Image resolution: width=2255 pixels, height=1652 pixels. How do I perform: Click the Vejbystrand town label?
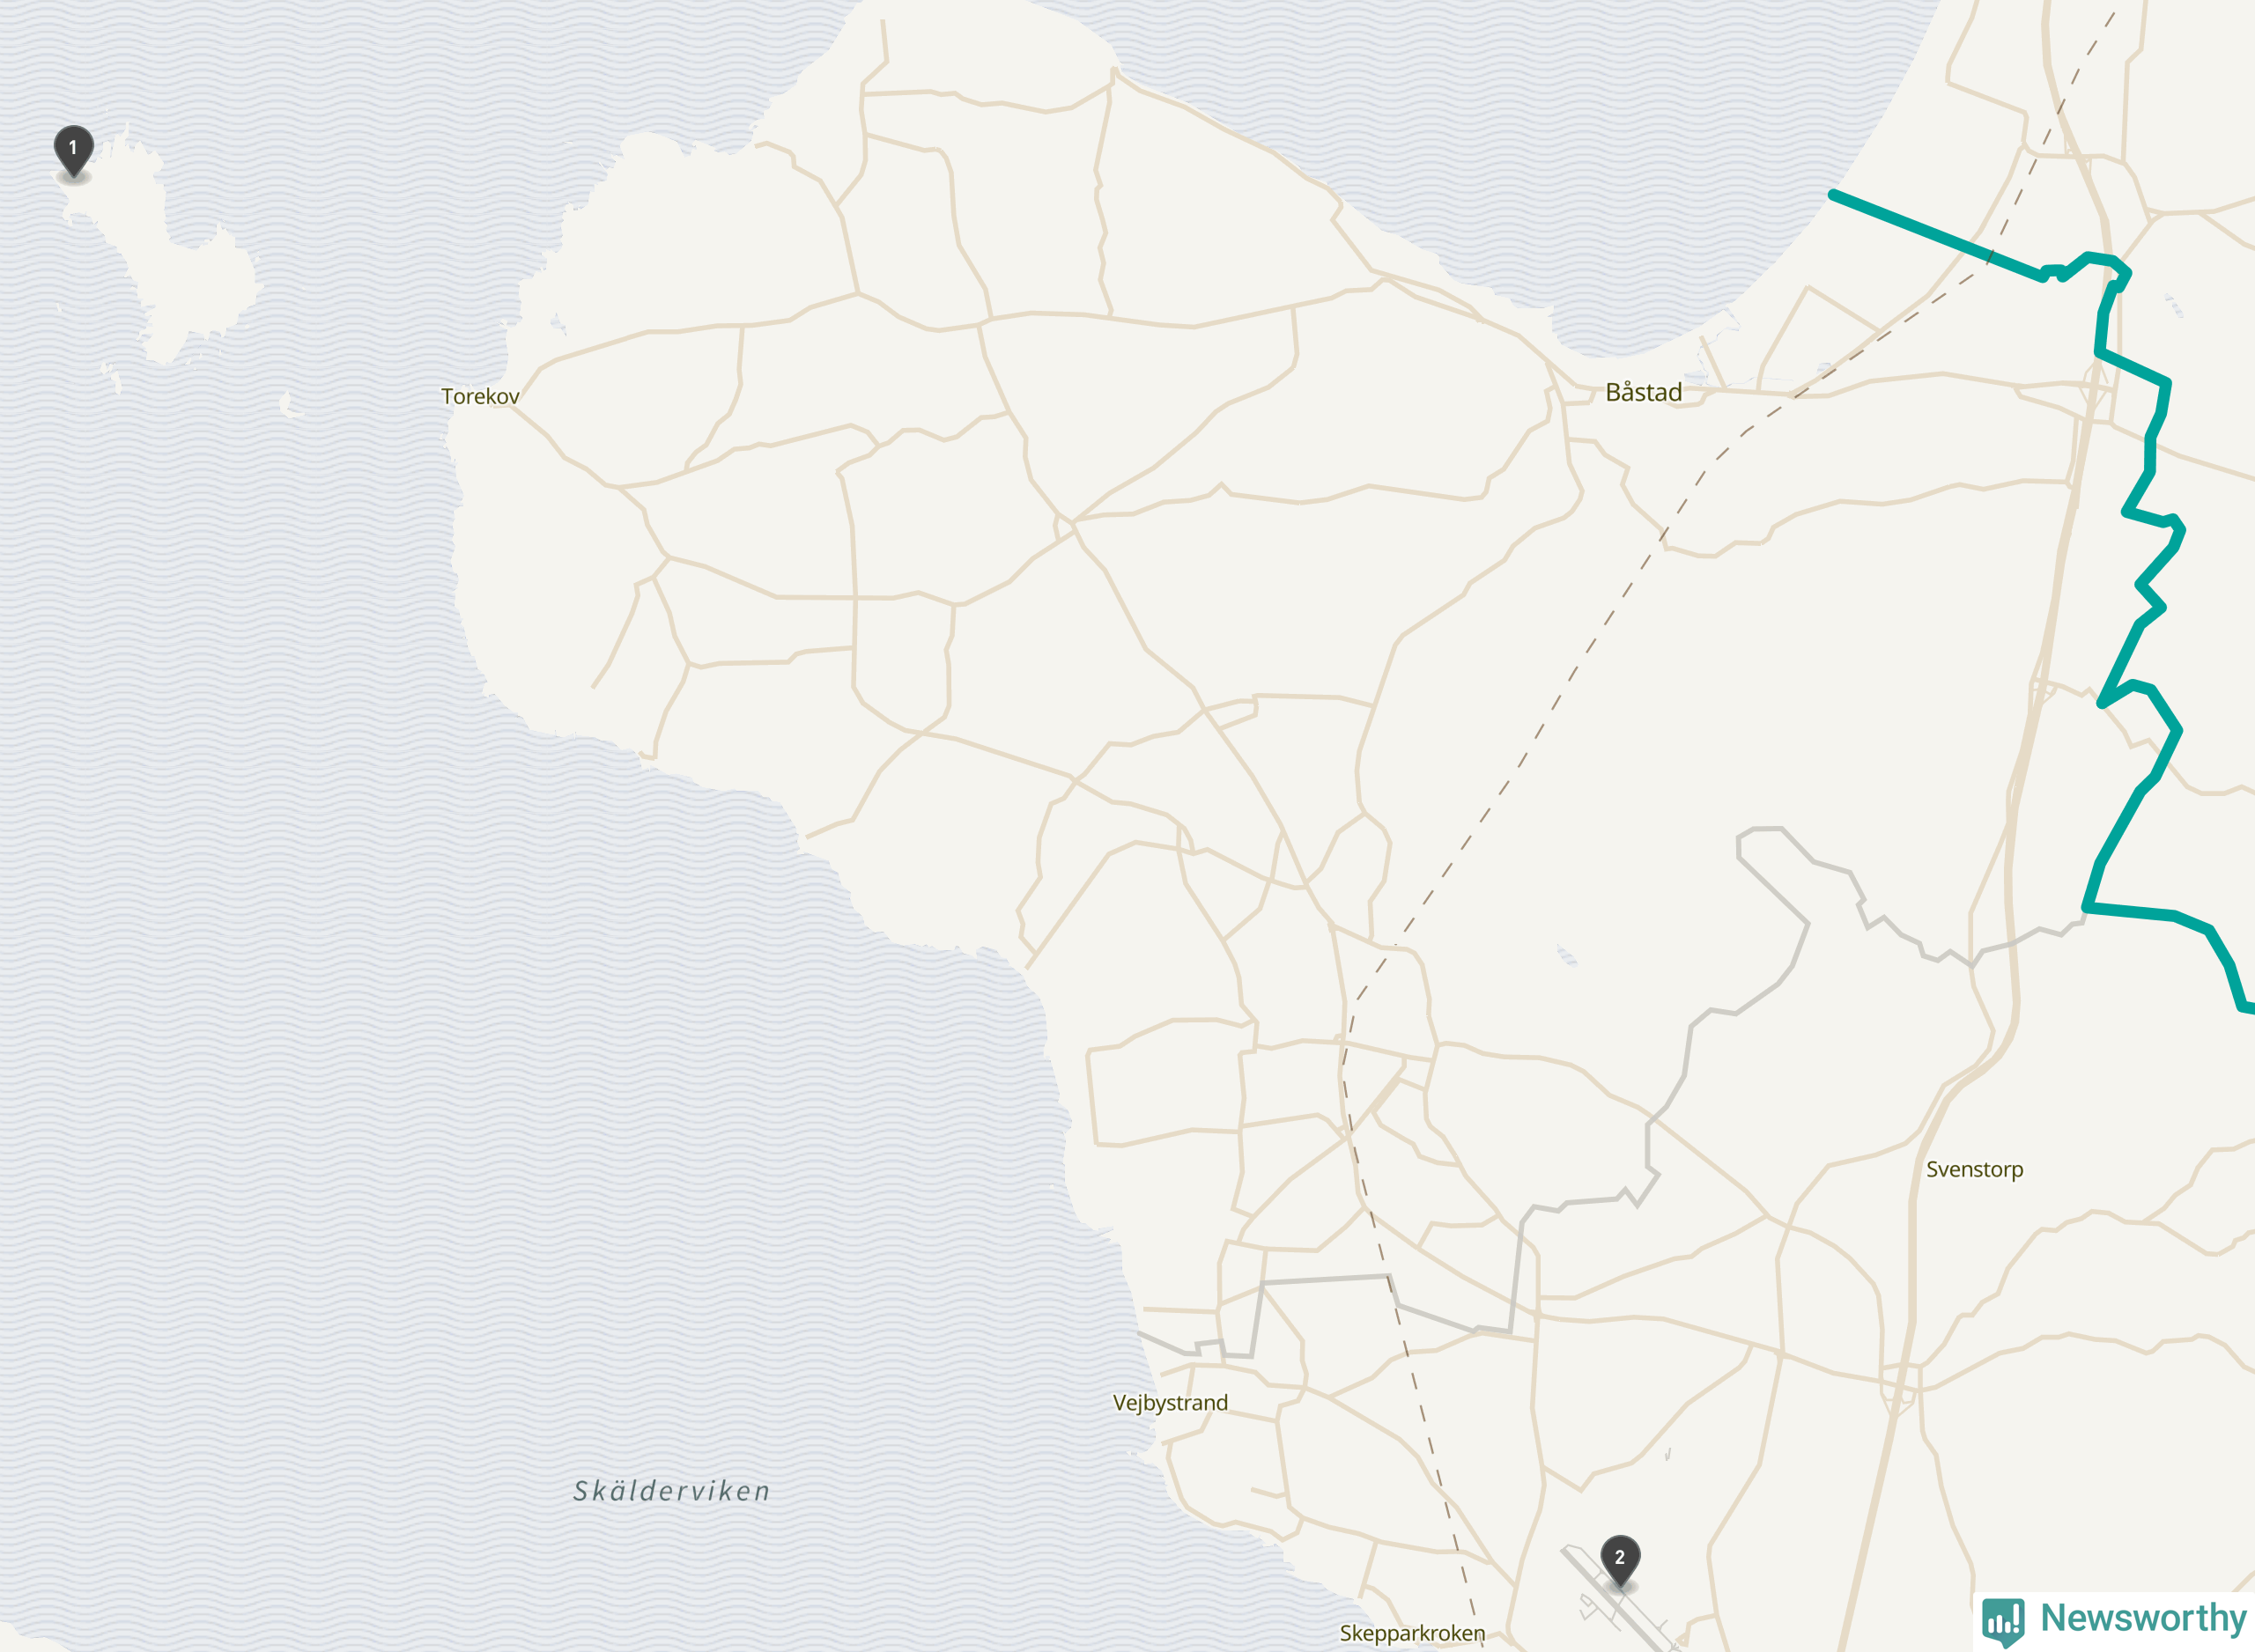[x=1170, y=1403]
